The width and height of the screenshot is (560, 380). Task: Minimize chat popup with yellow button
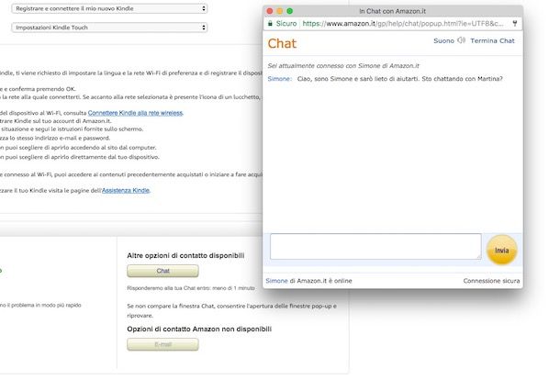point(280,11)
